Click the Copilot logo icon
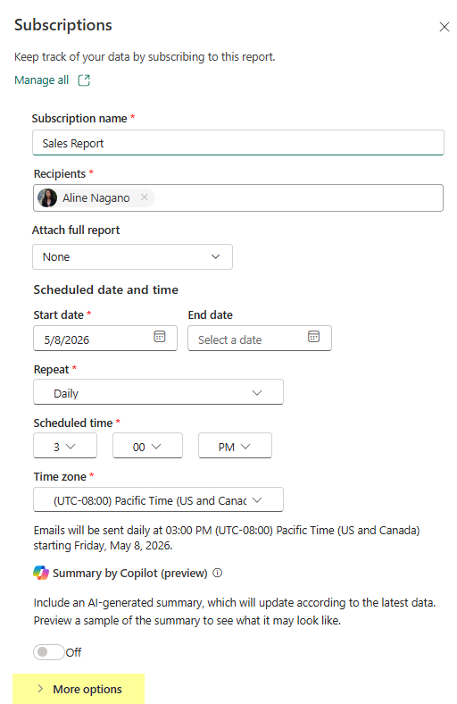The width and height of the screenshot is (457, 704). pyautogui.click(x=41, y=573)
